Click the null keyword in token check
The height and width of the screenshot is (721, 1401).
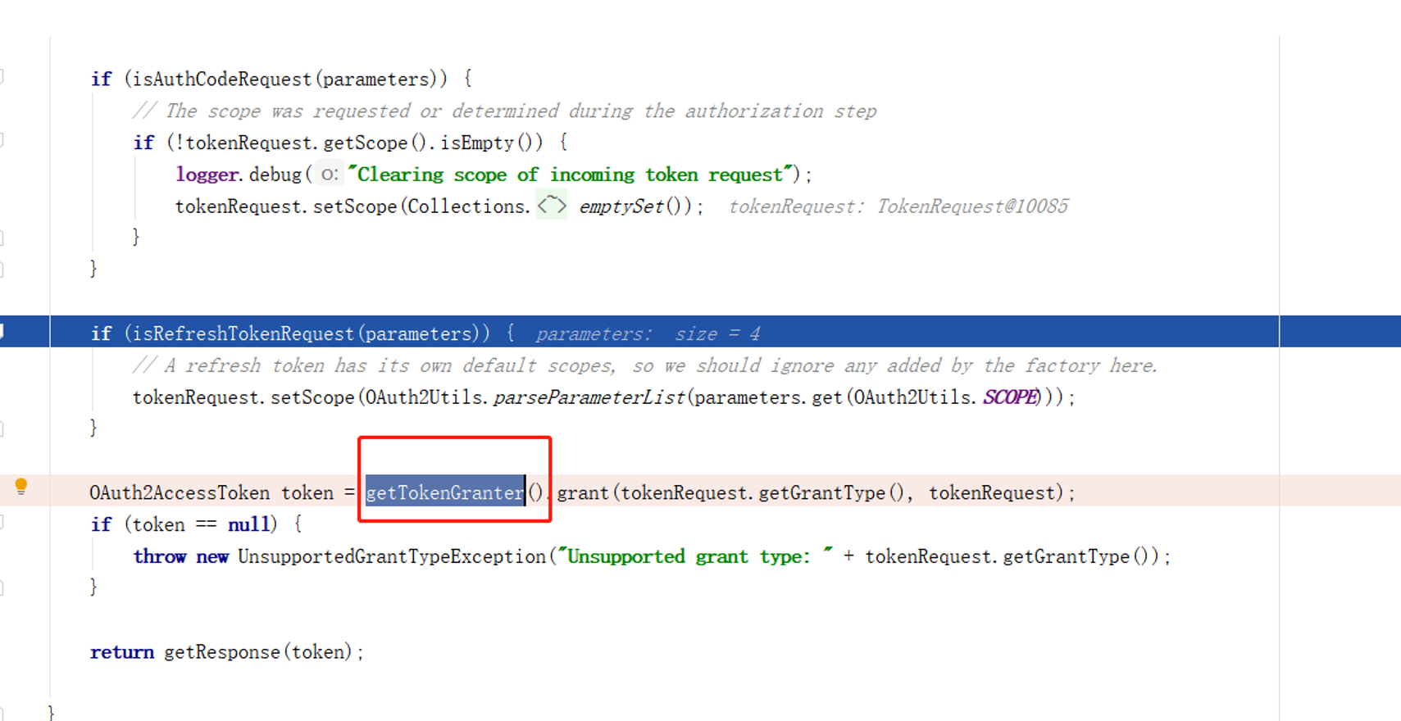[x=248, y=524]
